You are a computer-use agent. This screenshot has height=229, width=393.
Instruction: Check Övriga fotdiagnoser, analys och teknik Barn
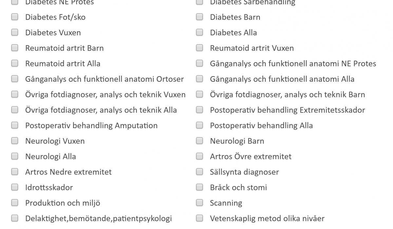[x=199, y=95]
